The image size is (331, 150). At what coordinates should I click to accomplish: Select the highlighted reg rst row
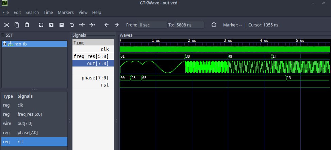(x=34, y=142)
